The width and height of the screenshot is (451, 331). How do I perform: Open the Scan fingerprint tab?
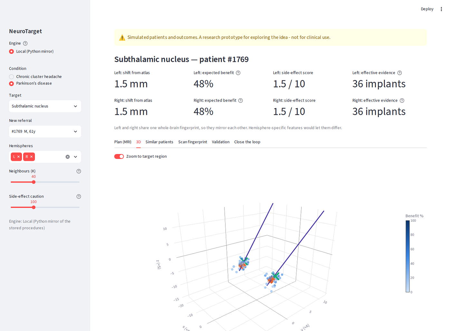pyautogui.click(x=193, y=142)
